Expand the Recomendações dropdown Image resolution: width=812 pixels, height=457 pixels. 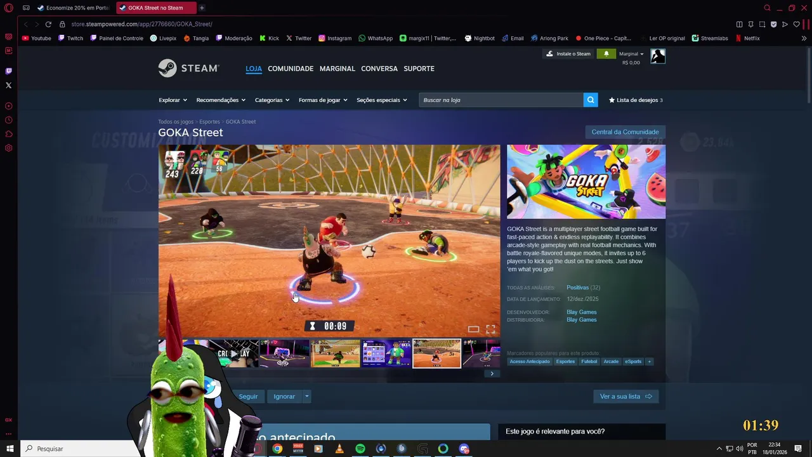tap(221, 100)
